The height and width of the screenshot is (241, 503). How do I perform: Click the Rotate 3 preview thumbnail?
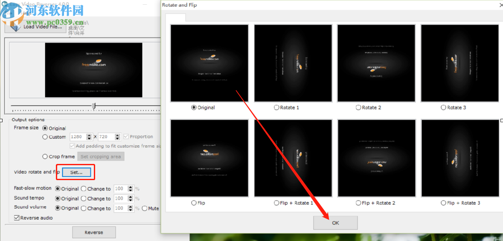pos(459,63)
